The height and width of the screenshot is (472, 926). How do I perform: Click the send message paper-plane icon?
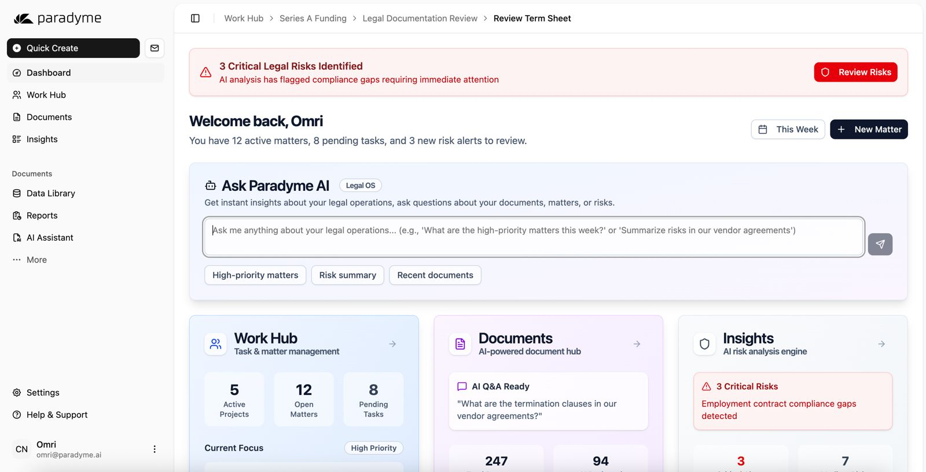coord(880,244)
